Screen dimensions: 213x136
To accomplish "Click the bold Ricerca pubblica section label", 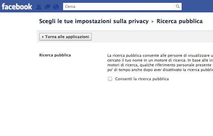I will pyautogui.click(x=55, y=55).
